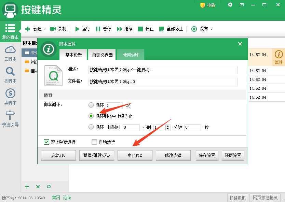The image size is (285, 202).
Task: Click the 修改热键 button
Action: click(173, 155)
